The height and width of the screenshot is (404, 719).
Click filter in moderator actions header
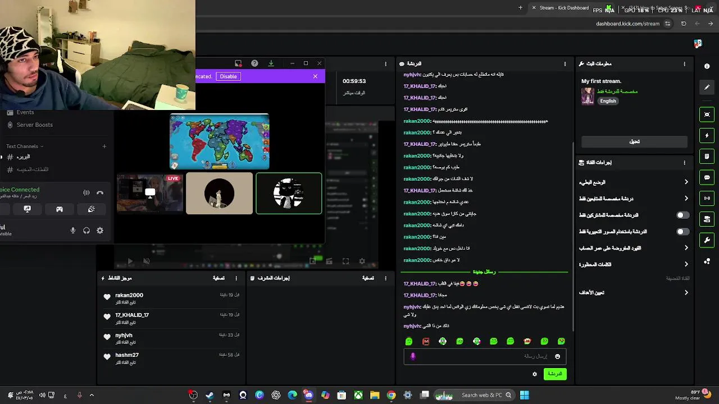(x=368, y=278)
